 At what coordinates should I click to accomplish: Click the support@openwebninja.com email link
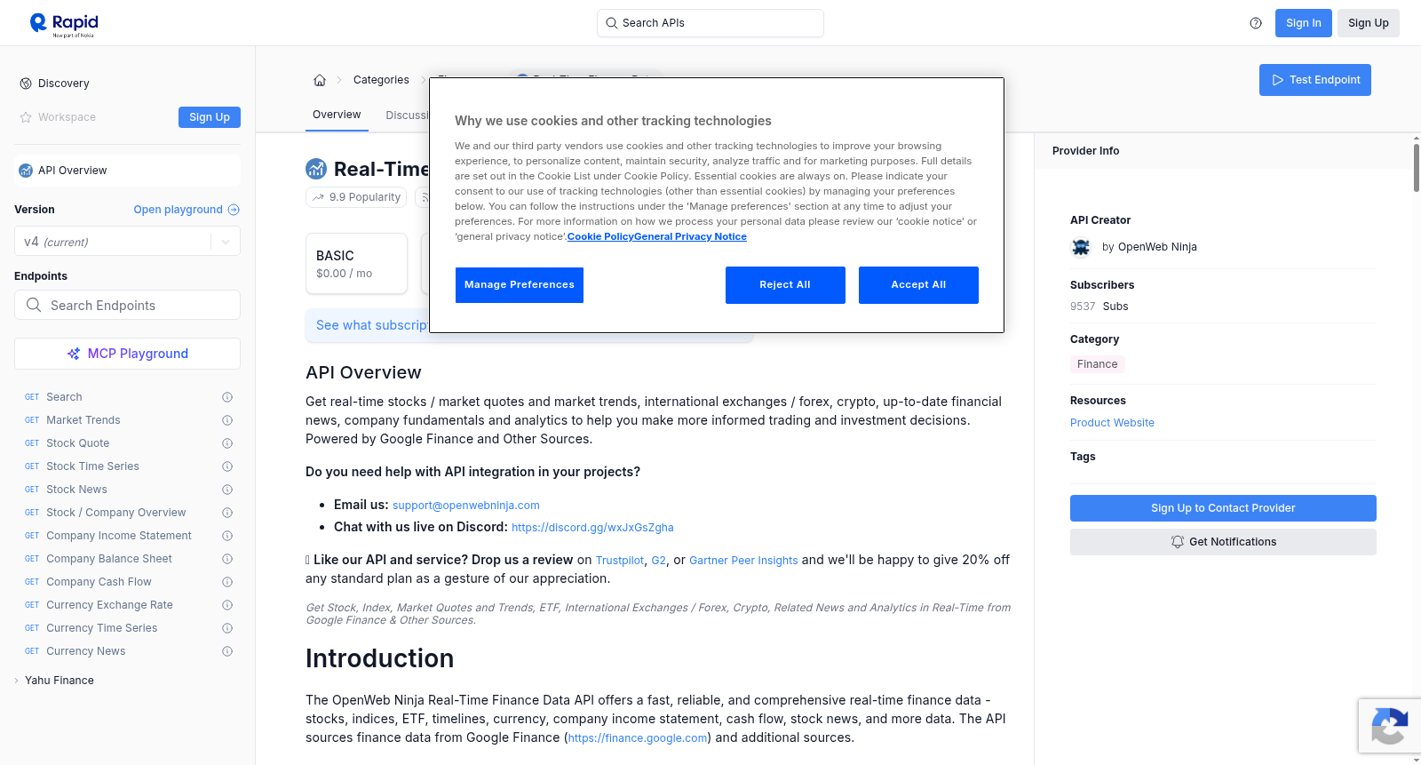pyautogui.click(x=466, y=506)
